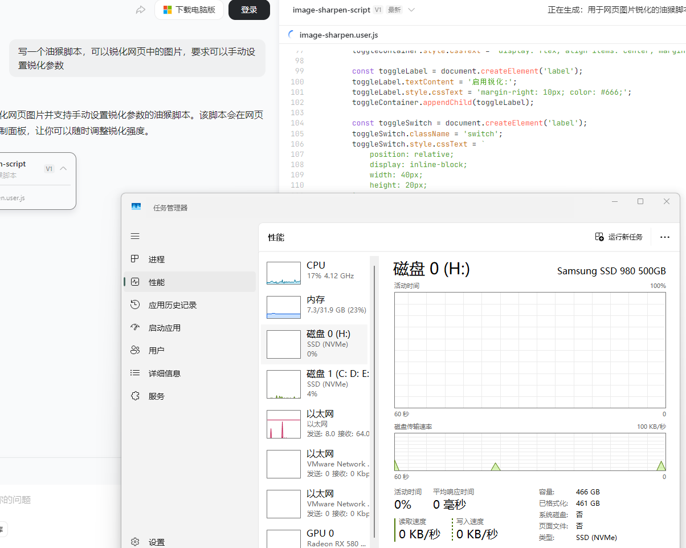Click the 活动时间 disk activity graph
The width and height of the screenshot is (686, 548).
pos(530,350)
